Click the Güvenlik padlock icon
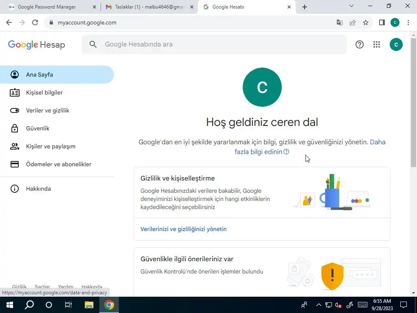This screenshot has height=313, width=417. 15,128
